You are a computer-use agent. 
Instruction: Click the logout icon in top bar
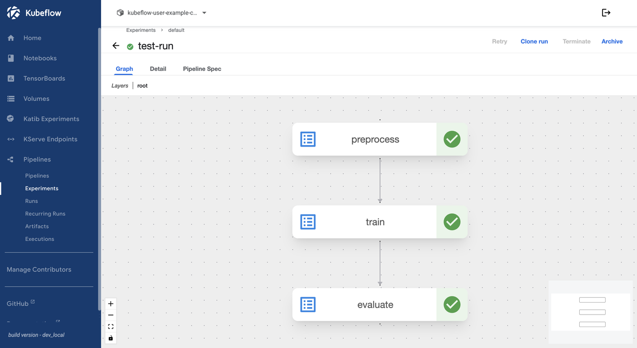(606, 13)
